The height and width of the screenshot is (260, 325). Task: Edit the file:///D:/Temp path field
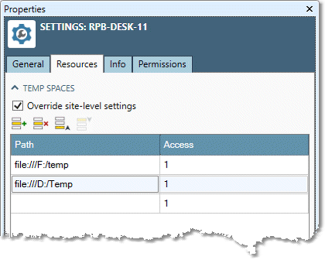click(x=85, y=184)
